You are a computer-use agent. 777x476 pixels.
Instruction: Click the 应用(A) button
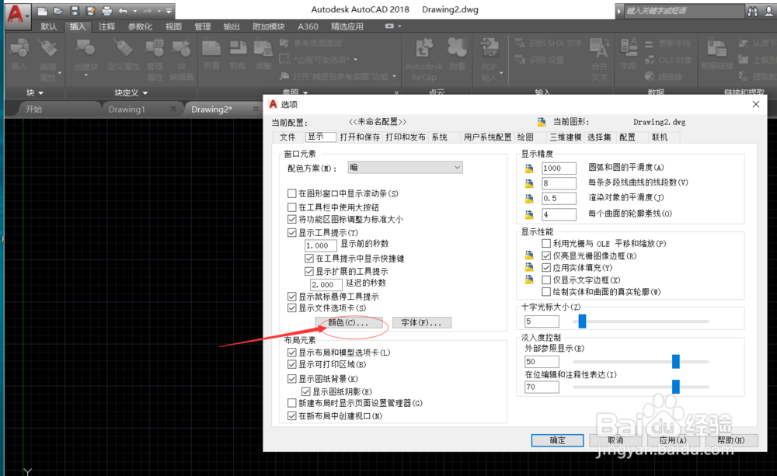click(x=673, y=440)
